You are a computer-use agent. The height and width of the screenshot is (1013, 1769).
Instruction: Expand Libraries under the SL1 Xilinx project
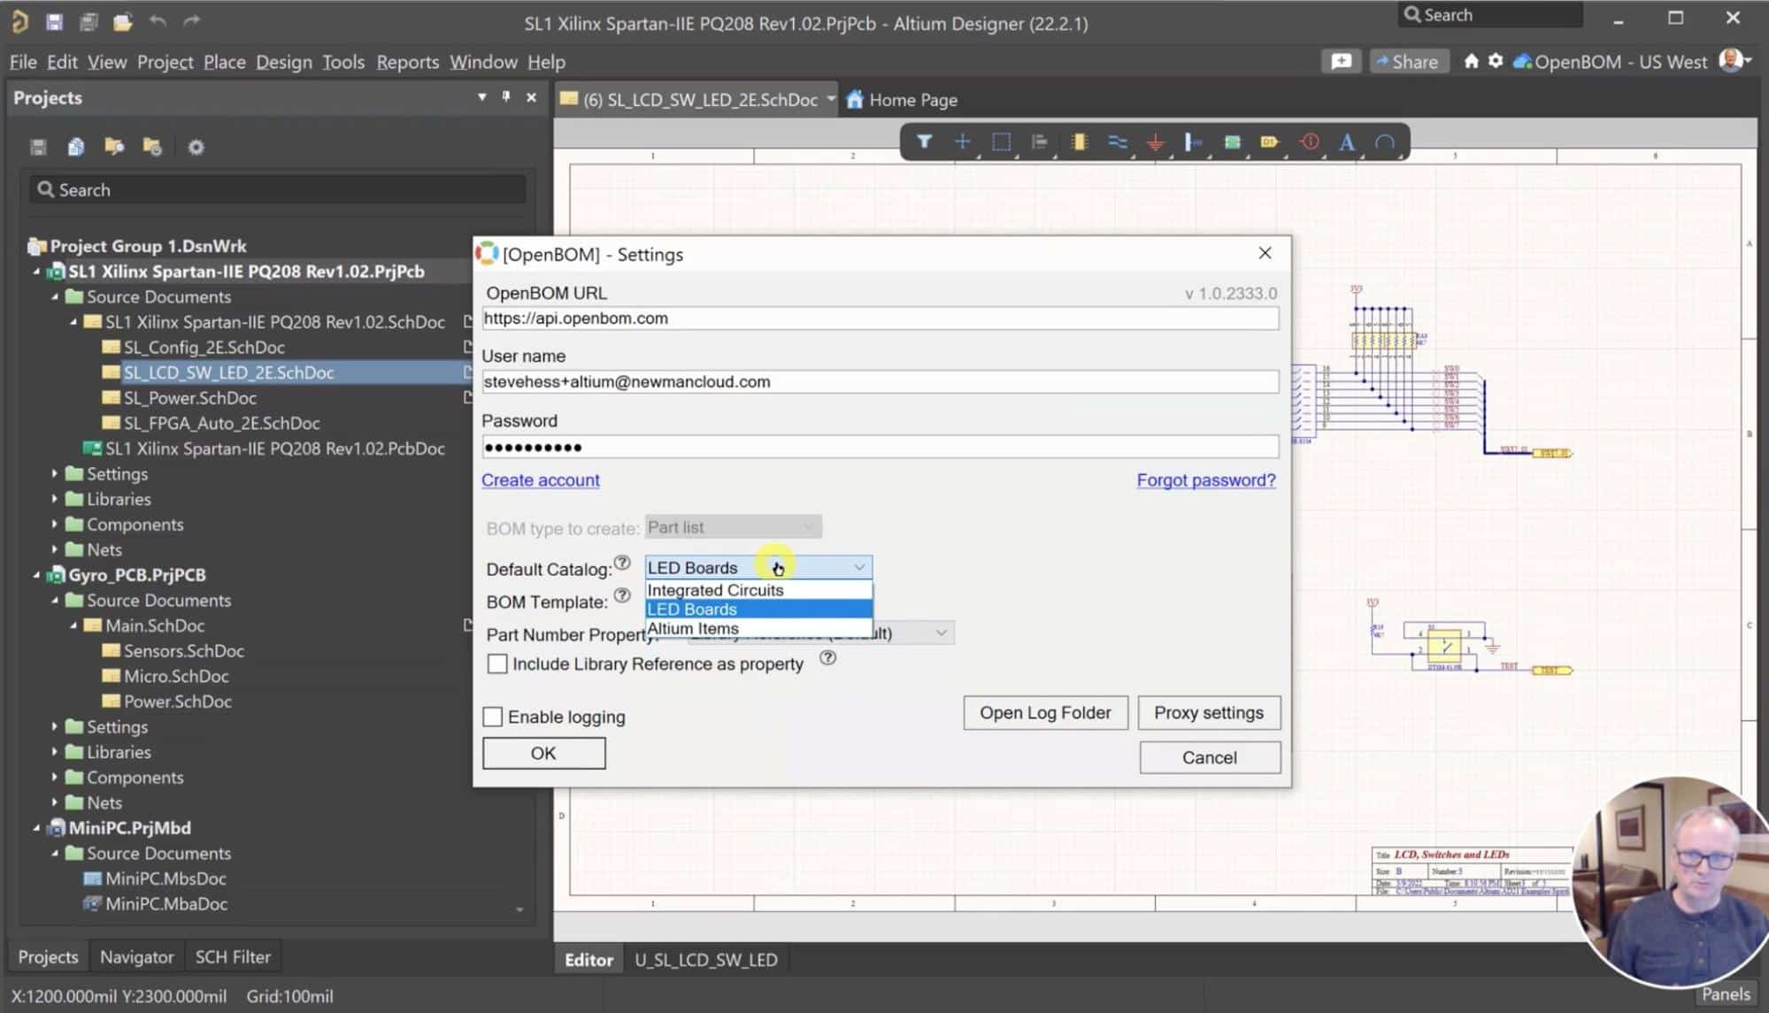pyautogui.click(x=55, y=499)
